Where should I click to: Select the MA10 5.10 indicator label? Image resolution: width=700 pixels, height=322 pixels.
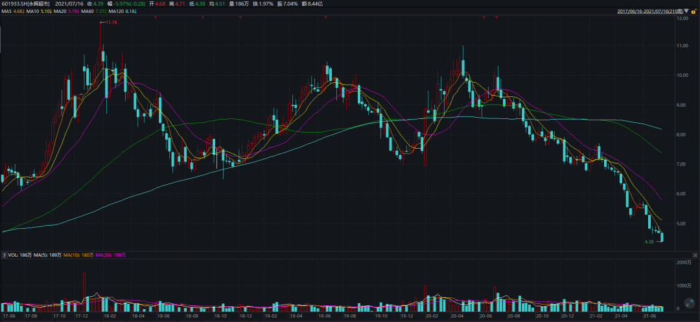38,11
